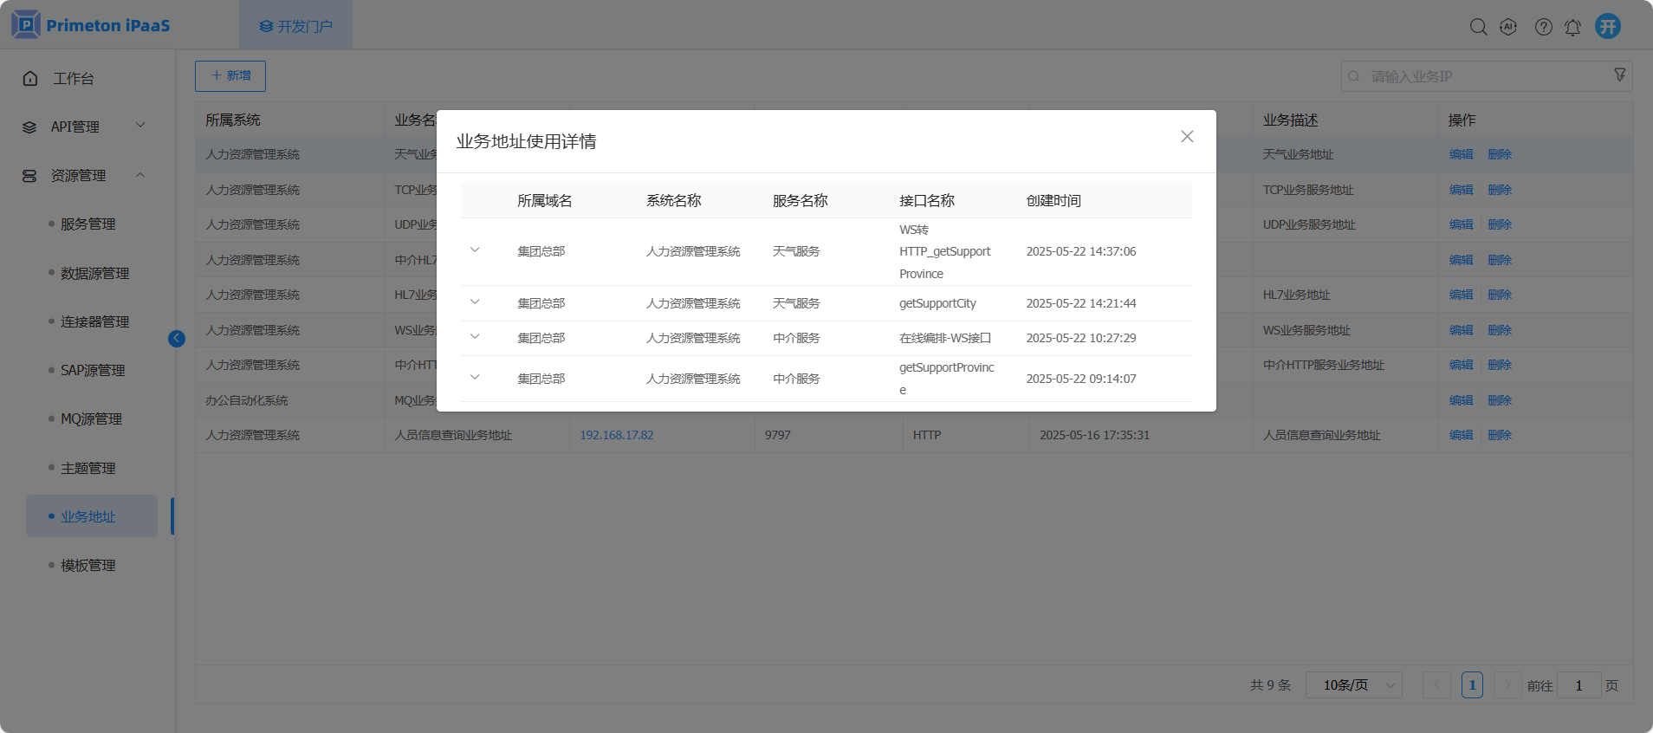Viewport: 1653px width, 733px height.
Task: Click the search magnifier icon in header
Action: click(1478, 27)
